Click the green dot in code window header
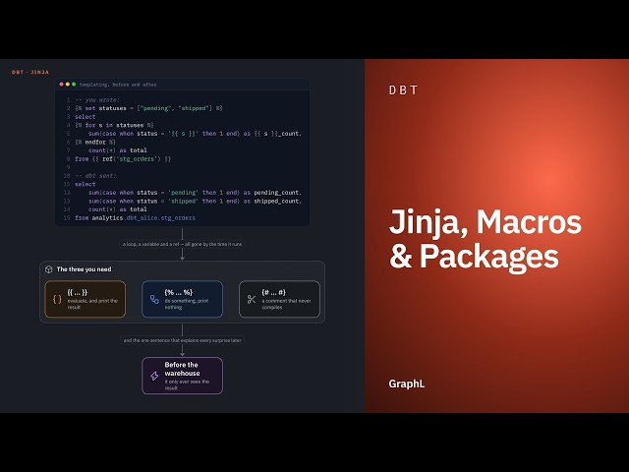 pos(74,85)
